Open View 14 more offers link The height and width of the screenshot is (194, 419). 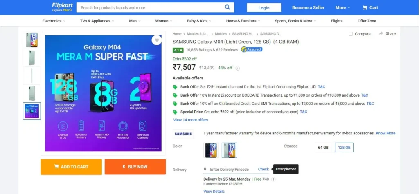coord(191,120)
